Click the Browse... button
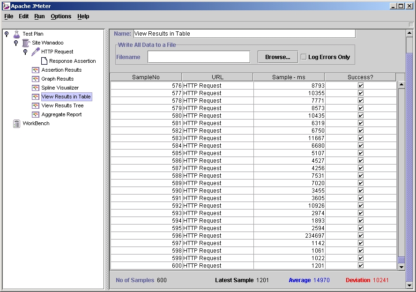Image resolution: width=416 pixels, height=292 pixels. tap(278, 57)
